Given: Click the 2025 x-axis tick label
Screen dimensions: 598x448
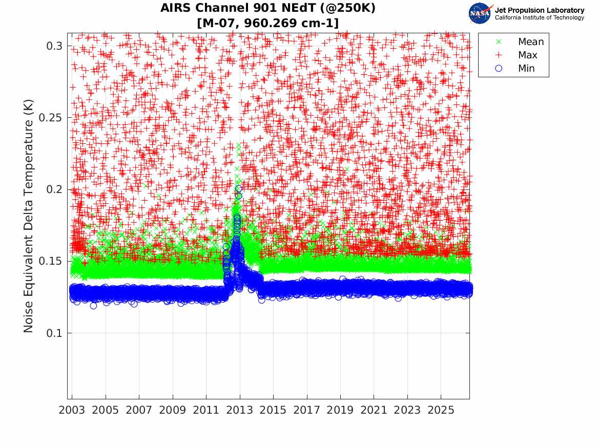Looking at the screenshot, I should 441,410.
